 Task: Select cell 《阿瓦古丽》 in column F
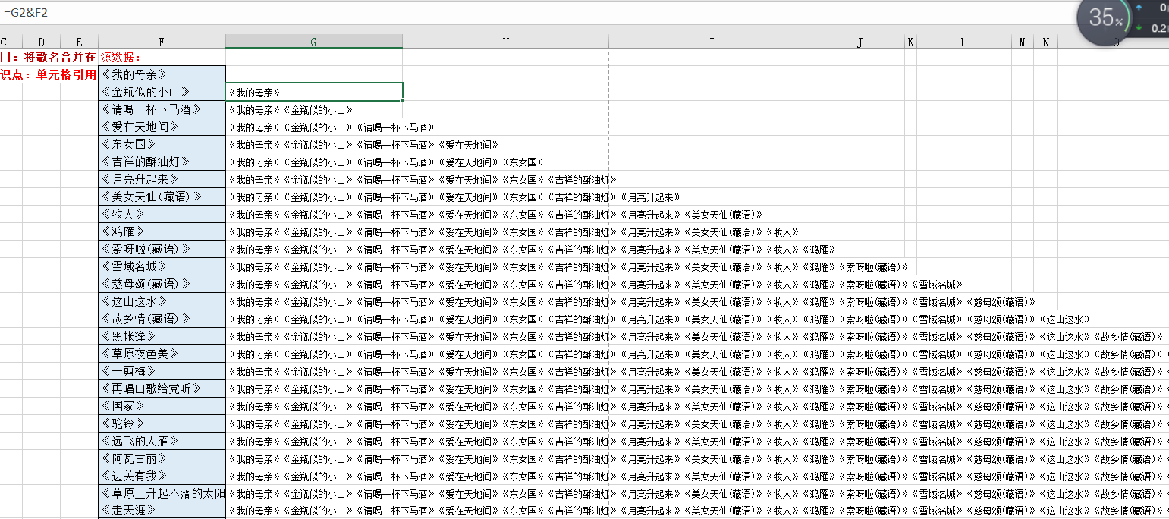162,458
